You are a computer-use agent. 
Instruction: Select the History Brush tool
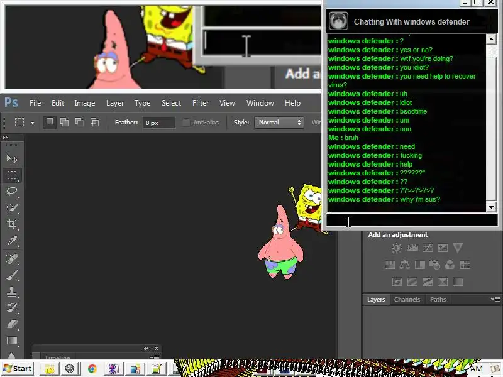point(12,308)
